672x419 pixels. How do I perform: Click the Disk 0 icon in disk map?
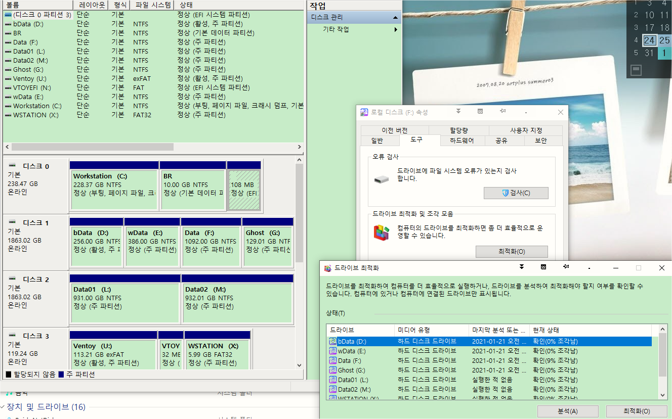(13, 166)
